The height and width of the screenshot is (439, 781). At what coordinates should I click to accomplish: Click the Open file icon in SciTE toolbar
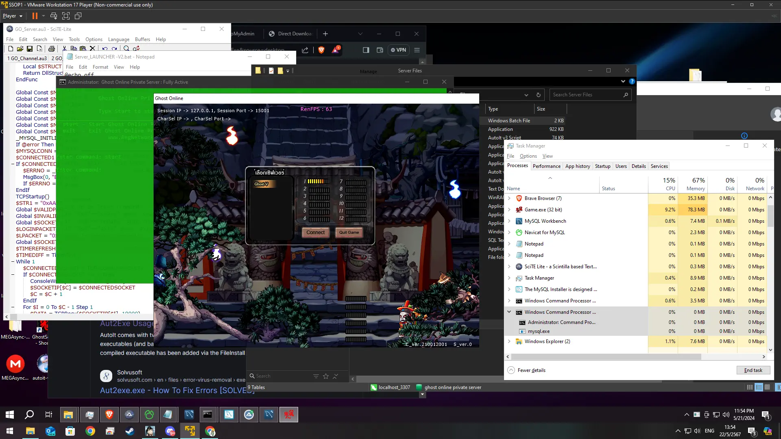point(20,49)
